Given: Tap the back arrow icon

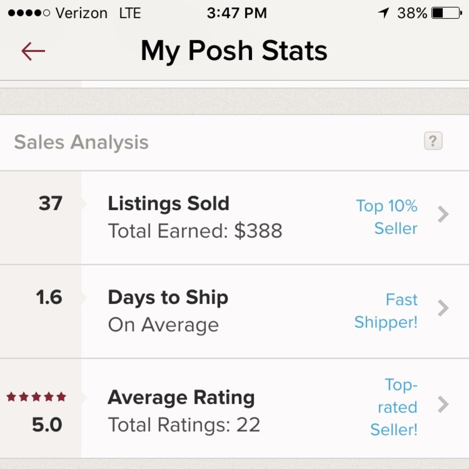Looking at the screenshot, I should click(x=33, y=51).
